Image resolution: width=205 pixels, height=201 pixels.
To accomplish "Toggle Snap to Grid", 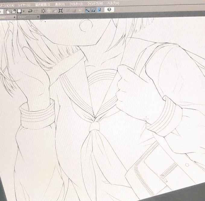I will point(99,10).
